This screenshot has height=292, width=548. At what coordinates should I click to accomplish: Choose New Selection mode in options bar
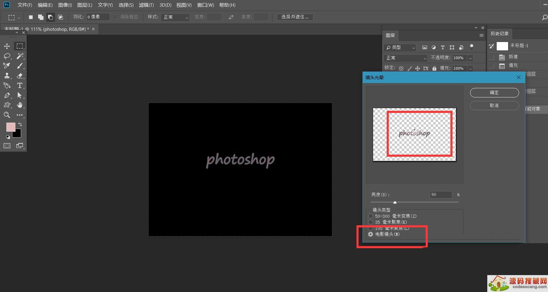coord(31,17)
